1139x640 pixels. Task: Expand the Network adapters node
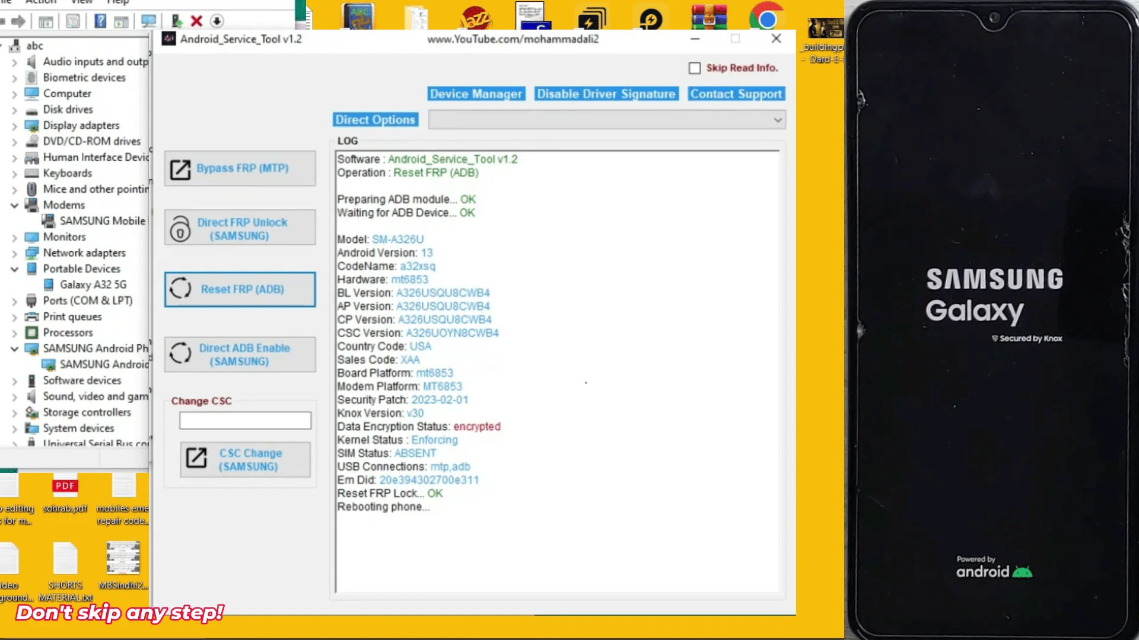(x=14, y=253)
